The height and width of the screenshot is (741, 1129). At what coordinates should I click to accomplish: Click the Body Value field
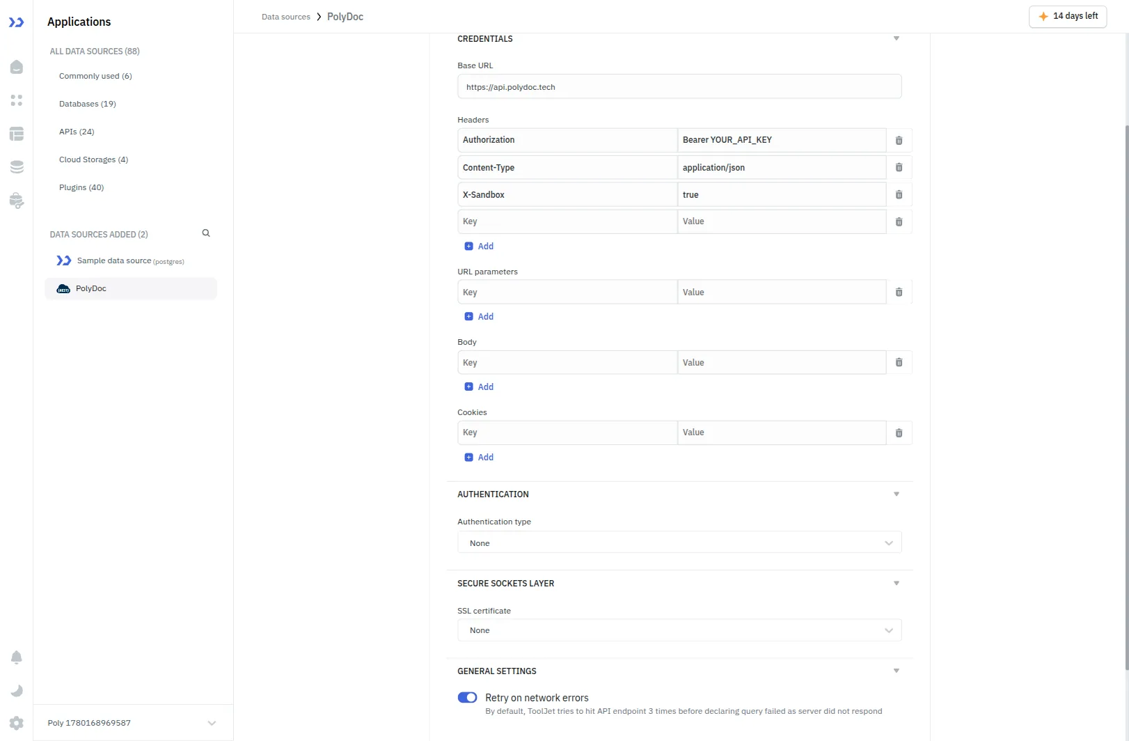(x=782, y=363)
